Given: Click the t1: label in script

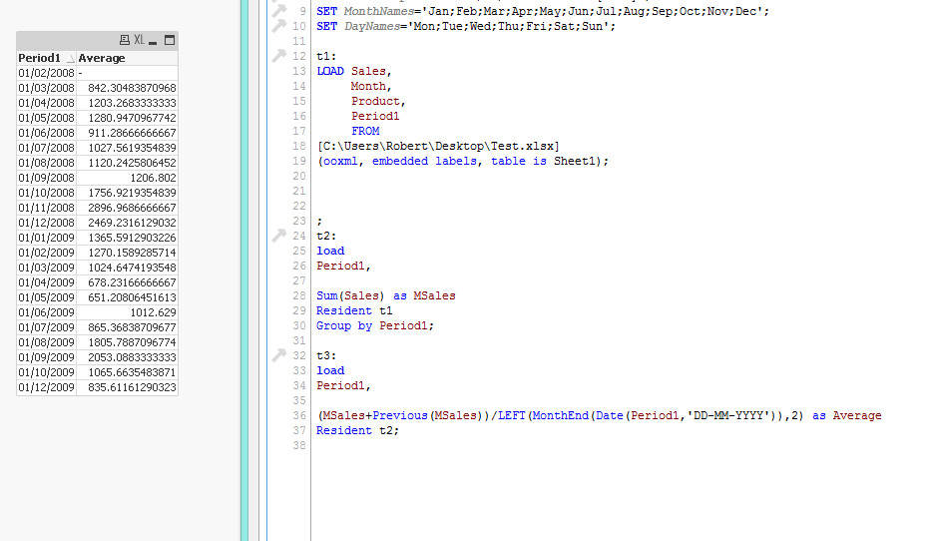Looking at the screenshot, I should [x=326, y=56].
